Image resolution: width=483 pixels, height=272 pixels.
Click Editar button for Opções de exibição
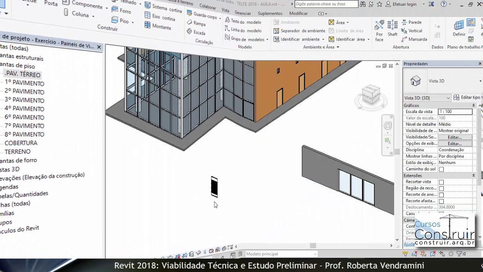click(455, 144)
